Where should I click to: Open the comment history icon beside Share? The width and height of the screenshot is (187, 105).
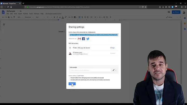[169, 12]
